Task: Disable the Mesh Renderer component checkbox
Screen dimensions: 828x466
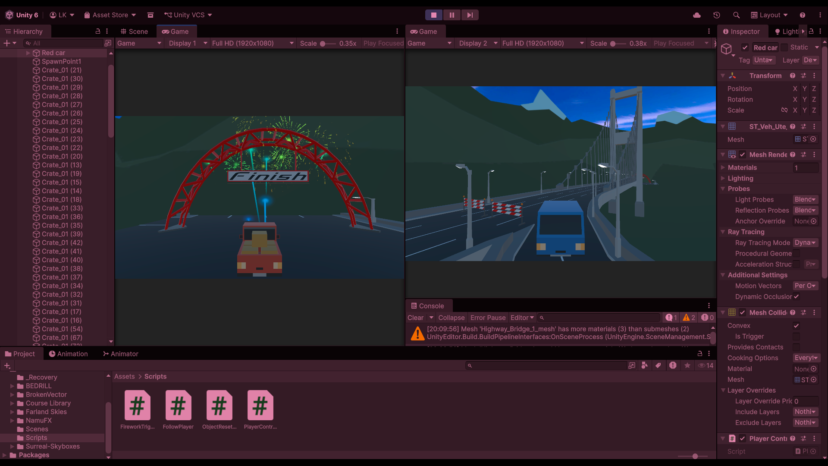Action: [x=742, y=154]
